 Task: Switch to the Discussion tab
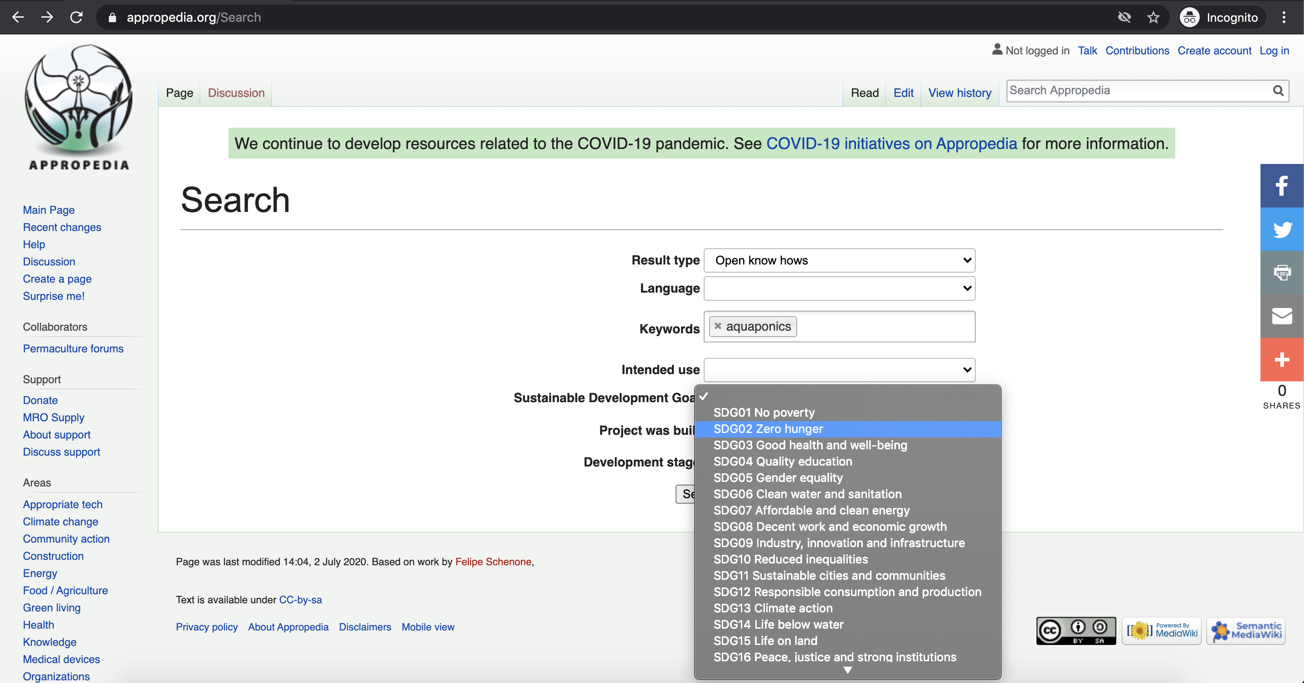[x=236, y=93]
